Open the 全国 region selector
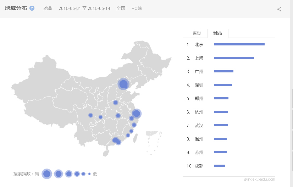Viewport: 293px width, 187px height. coord(121,9)
